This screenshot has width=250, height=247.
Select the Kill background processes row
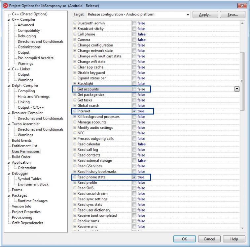[x=156, y=117]
